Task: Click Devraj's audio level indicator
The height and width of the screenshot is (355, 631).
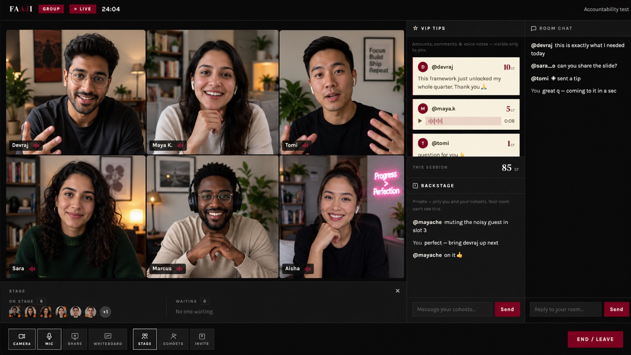Action: (x=36, y=146)
